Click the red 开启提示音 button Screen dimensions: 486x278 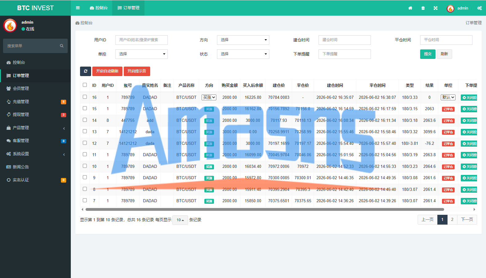pyautogui.click(x=137, y=71)
